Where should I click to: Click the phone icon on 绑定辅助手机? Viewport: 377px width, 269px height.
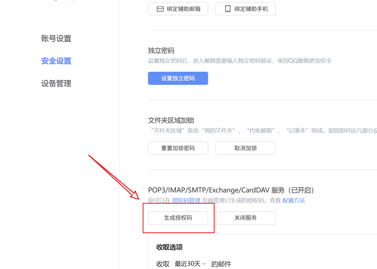pos(228,9)
